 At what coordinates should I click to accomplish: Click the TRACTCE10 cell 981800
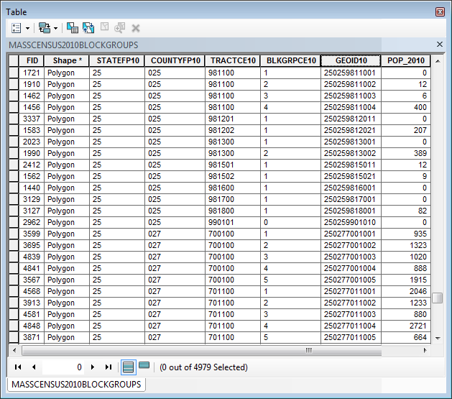coord(233,211)
